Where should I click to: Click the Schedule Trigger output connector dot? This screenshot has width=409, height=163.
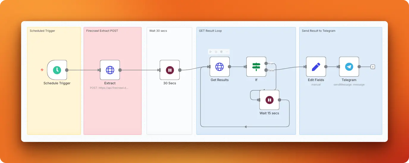(x=67, y=70)
